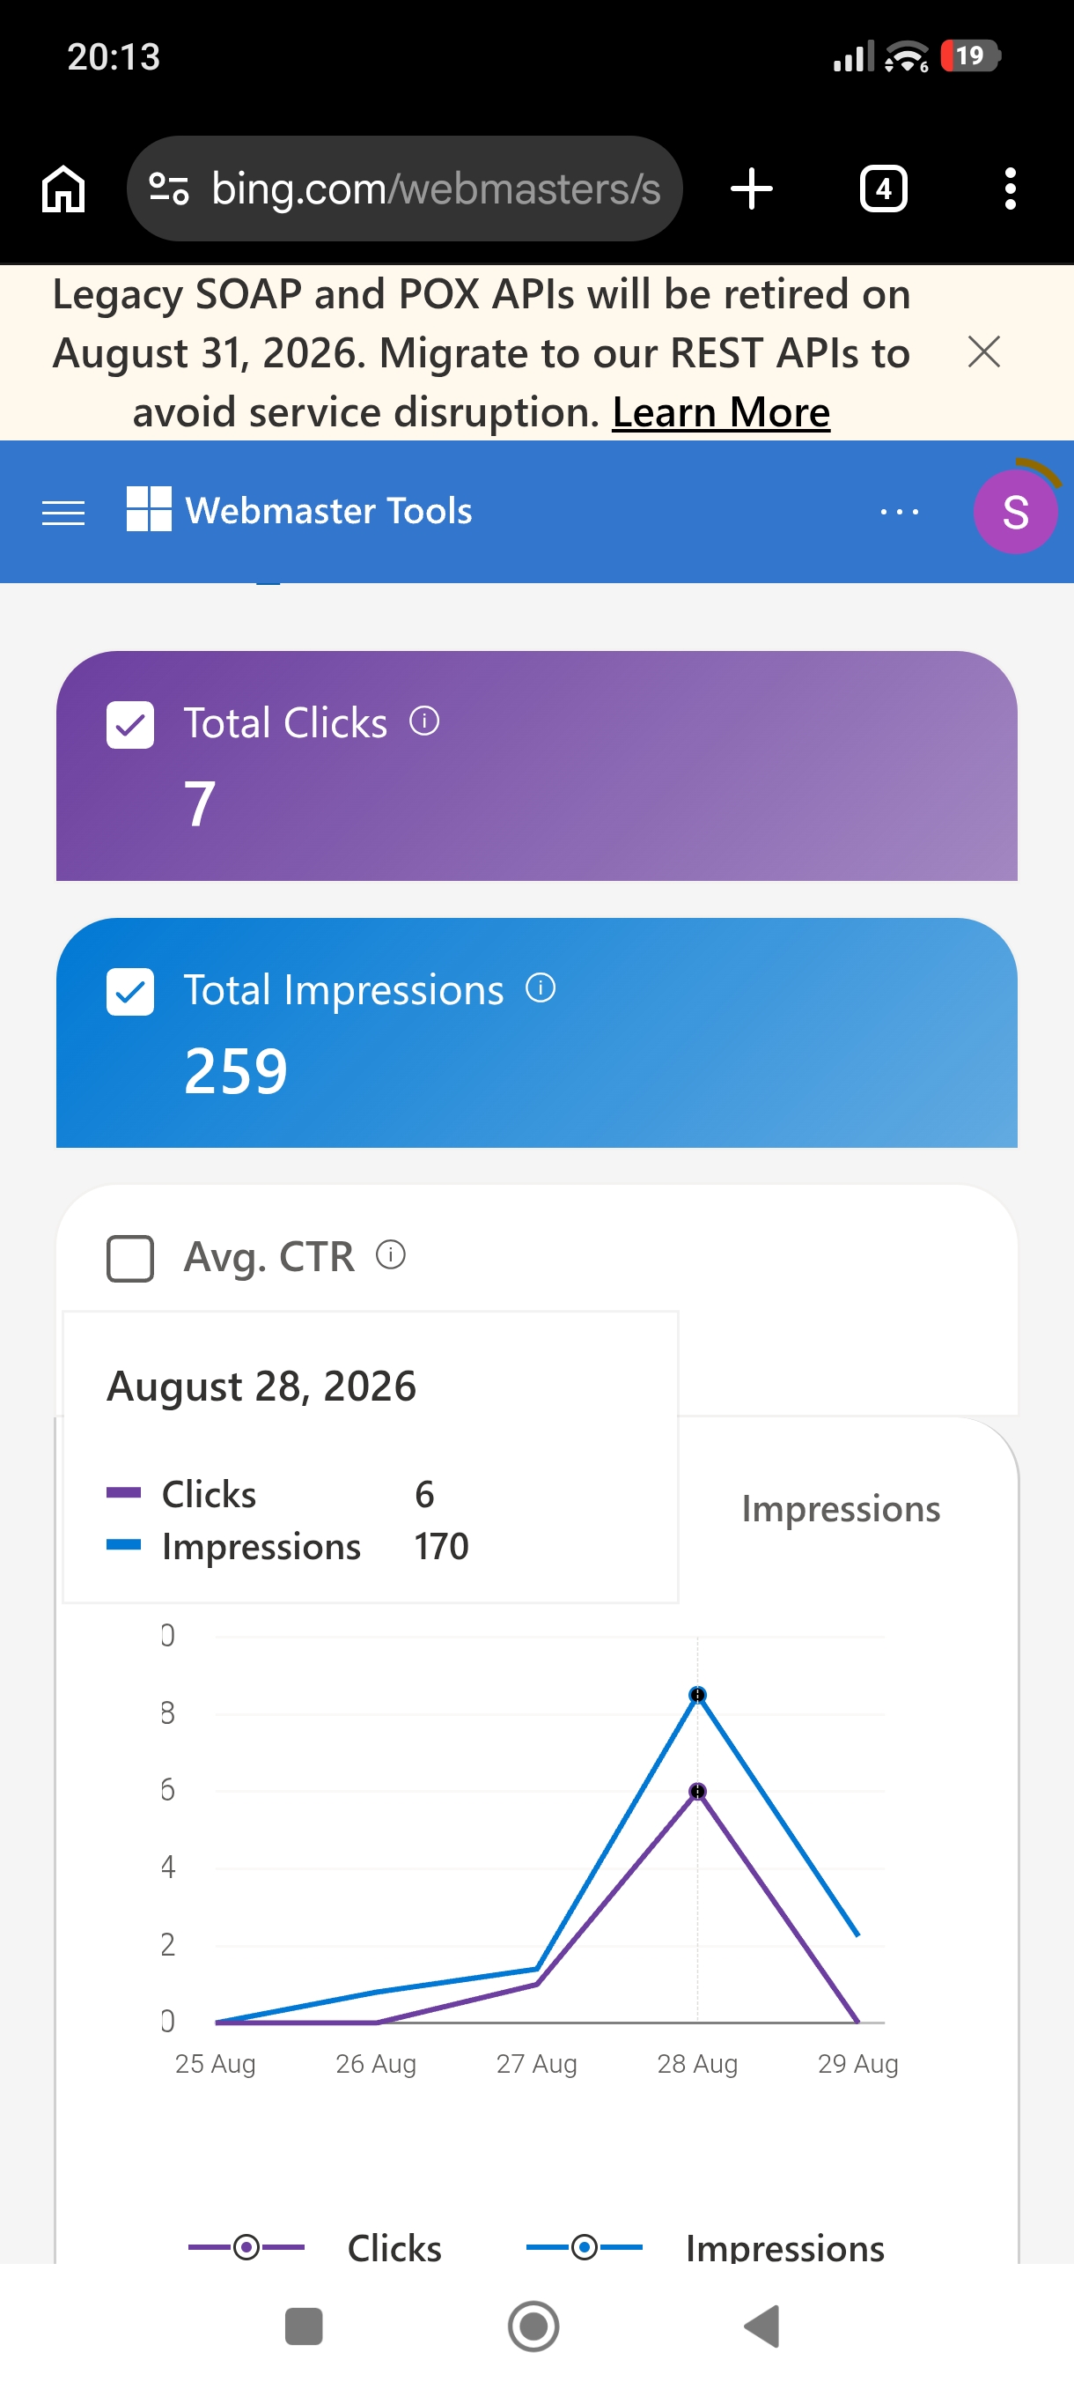This screenshot has height=2389, width=1074.
Task: Show info tooltip for Avg. CTR
Action: click(390, 1254)
